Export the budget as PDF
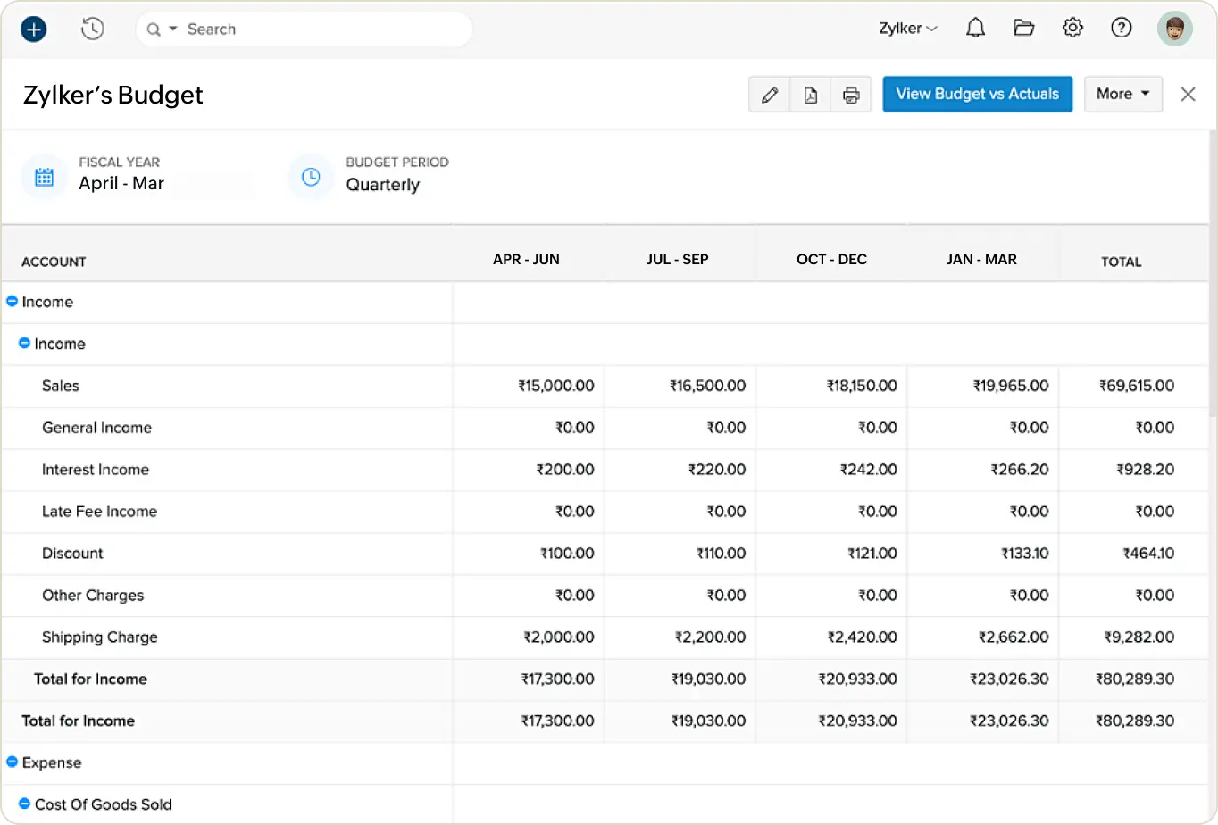The image size is (1218, 825). click(810, 94)
